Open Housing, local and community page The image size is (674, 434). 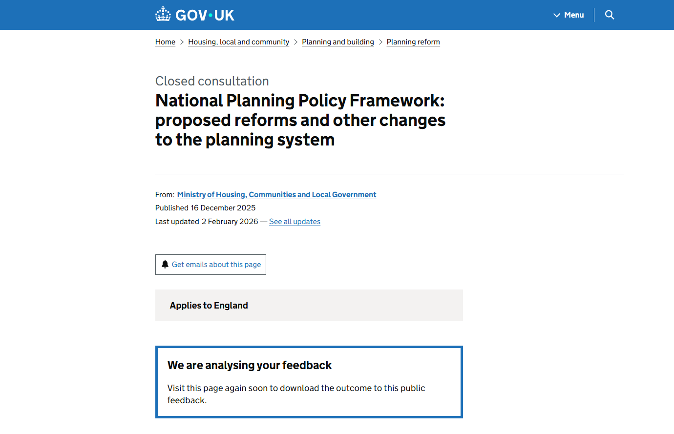238,42
